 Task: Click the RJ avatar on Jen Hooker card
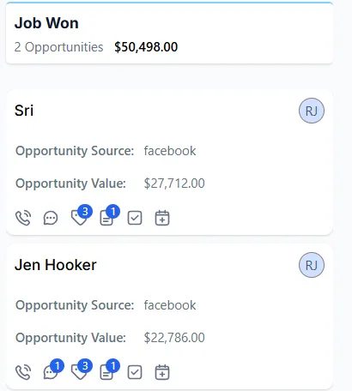pyautogui.click(x=312, y=265)
